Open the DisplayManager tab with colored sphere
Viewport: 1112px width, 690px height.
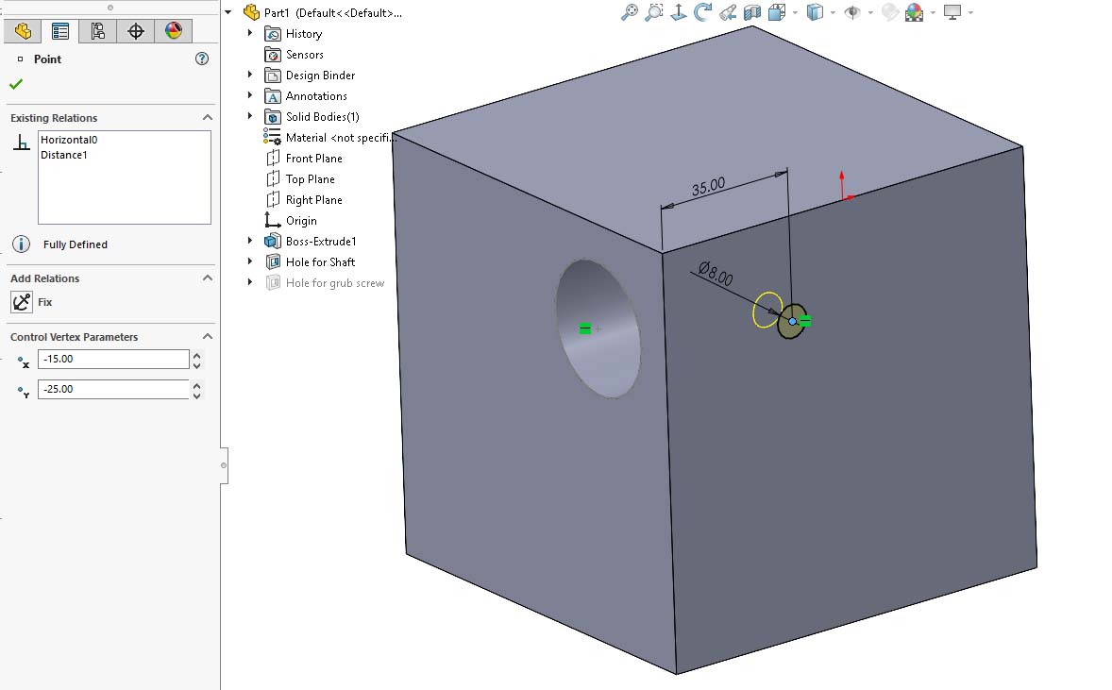coord(174,31)
